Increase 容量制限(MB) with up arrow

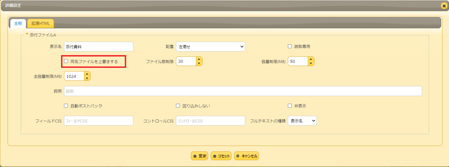click(x=311, y=59)
